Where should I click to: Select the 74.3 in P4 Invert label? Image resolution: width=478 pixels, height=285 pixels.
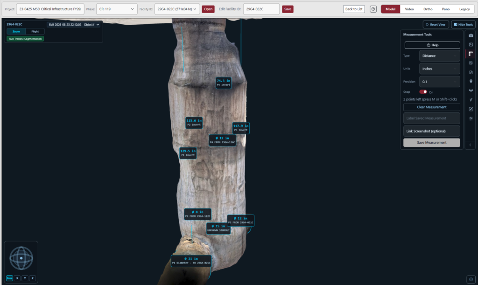[x=224, y=83]
